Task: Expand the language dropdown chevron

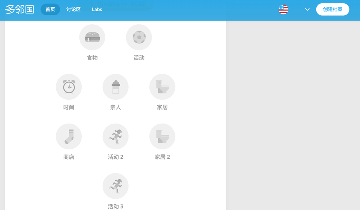Action: [307, 9]
